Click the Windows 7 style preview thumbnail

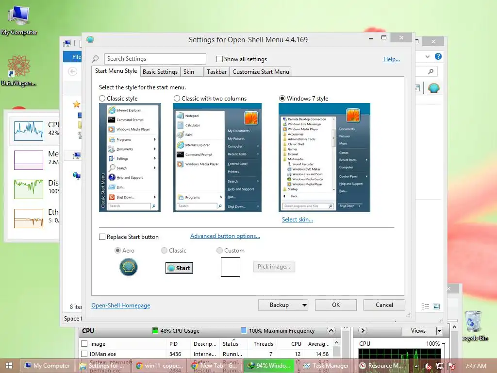[324, 158]
